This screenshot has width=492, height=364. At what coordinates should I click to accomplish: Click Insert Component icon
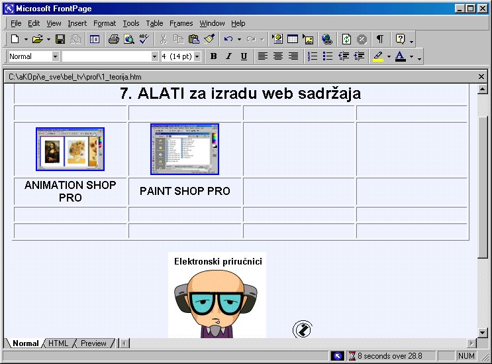click(277, 39)
